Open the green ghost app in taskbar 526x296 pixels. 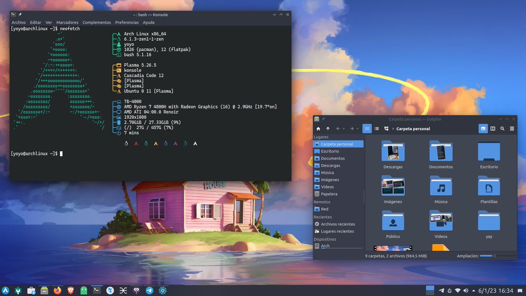[84, 290]
